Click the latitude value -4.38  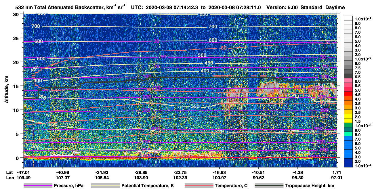(297, 173)
